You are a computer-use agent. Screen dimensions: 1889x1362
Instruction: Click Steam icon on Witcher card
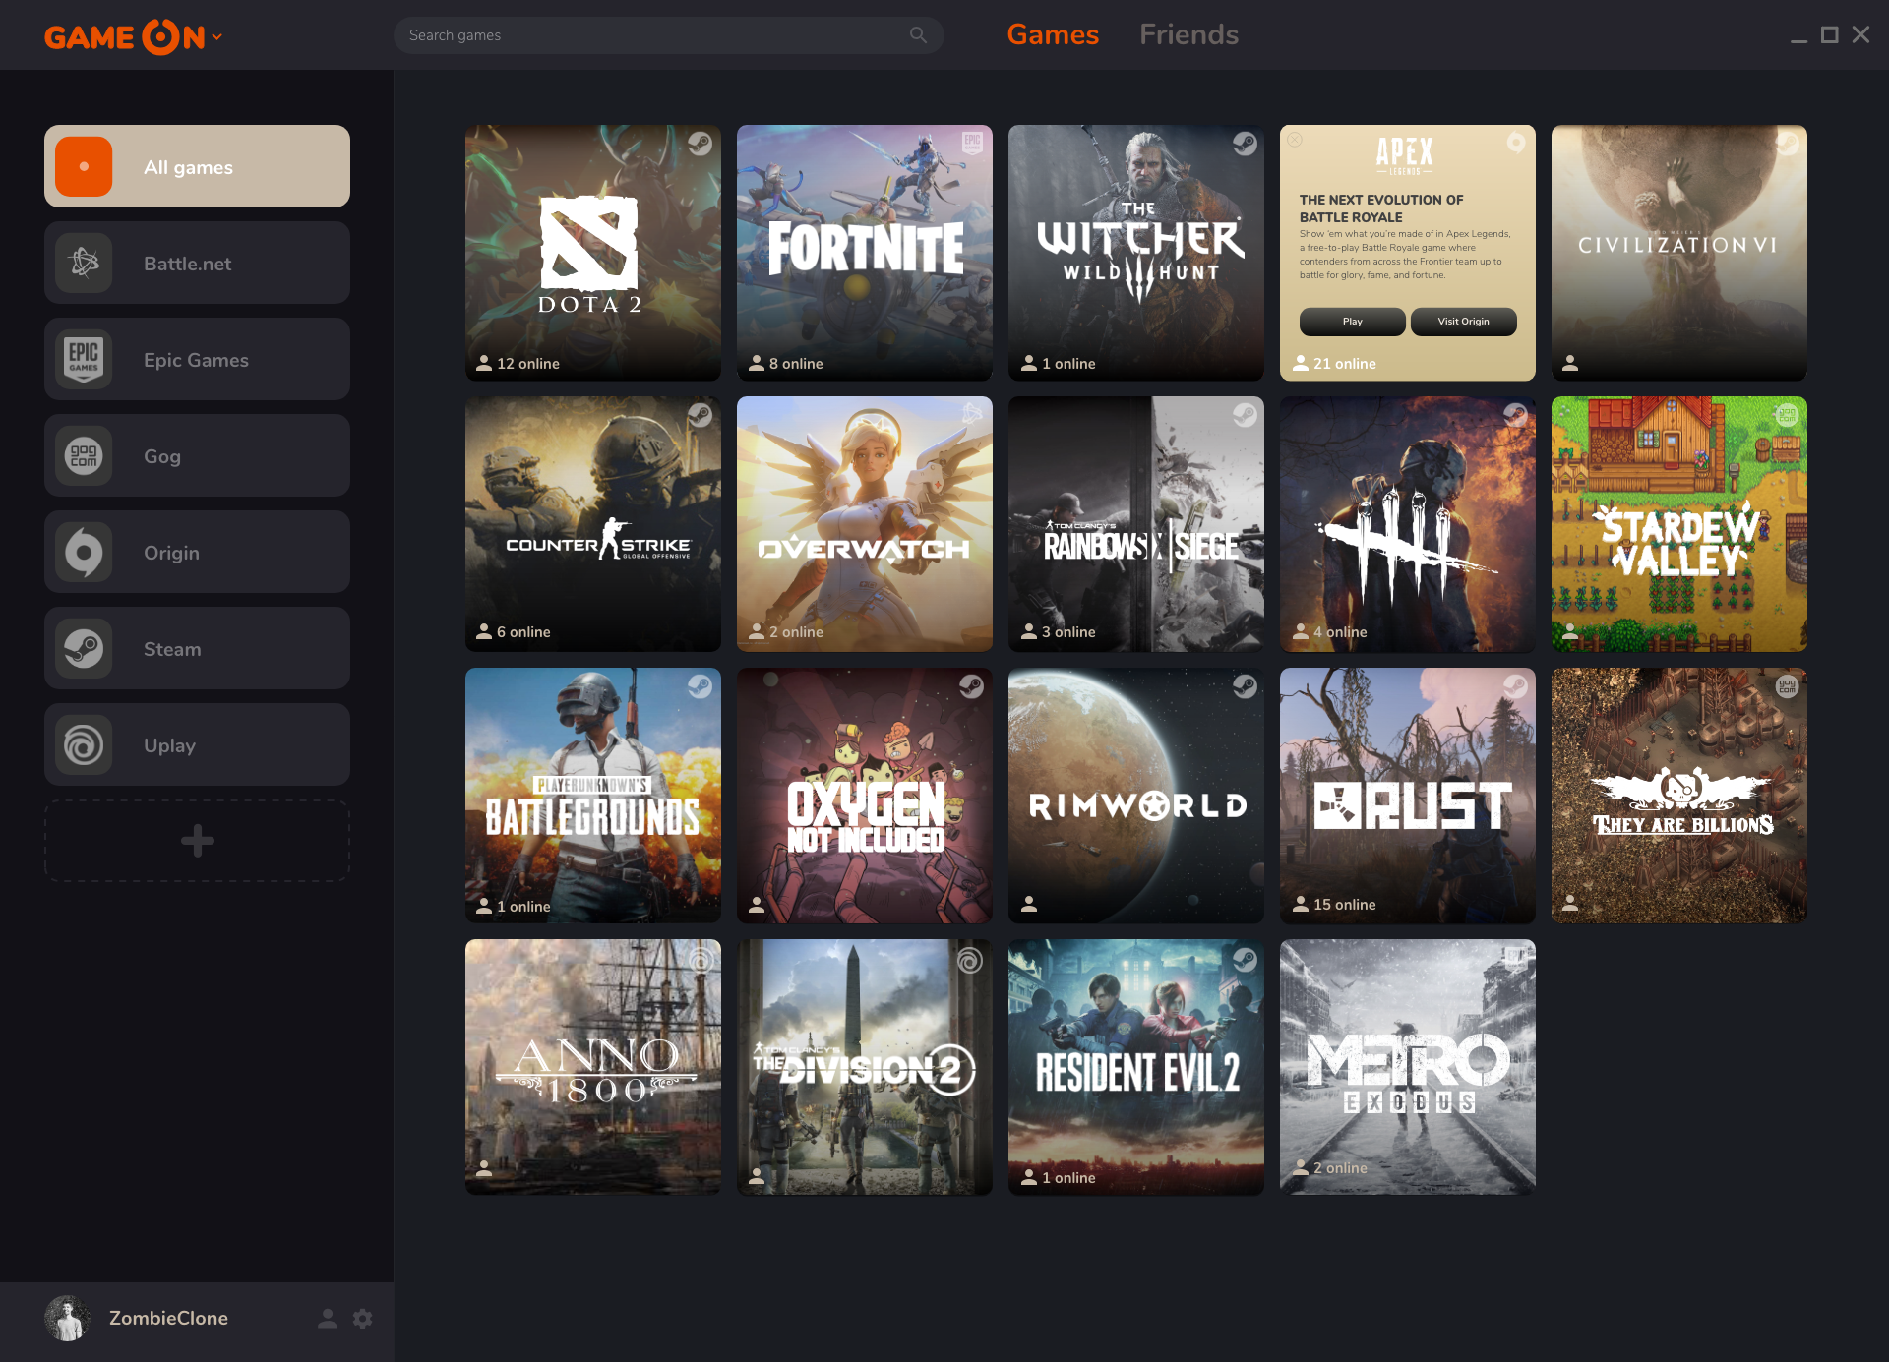(1245, 145)
